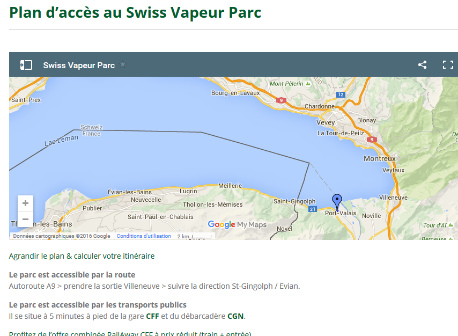Click the Noville map label

(x=372, y=216)
